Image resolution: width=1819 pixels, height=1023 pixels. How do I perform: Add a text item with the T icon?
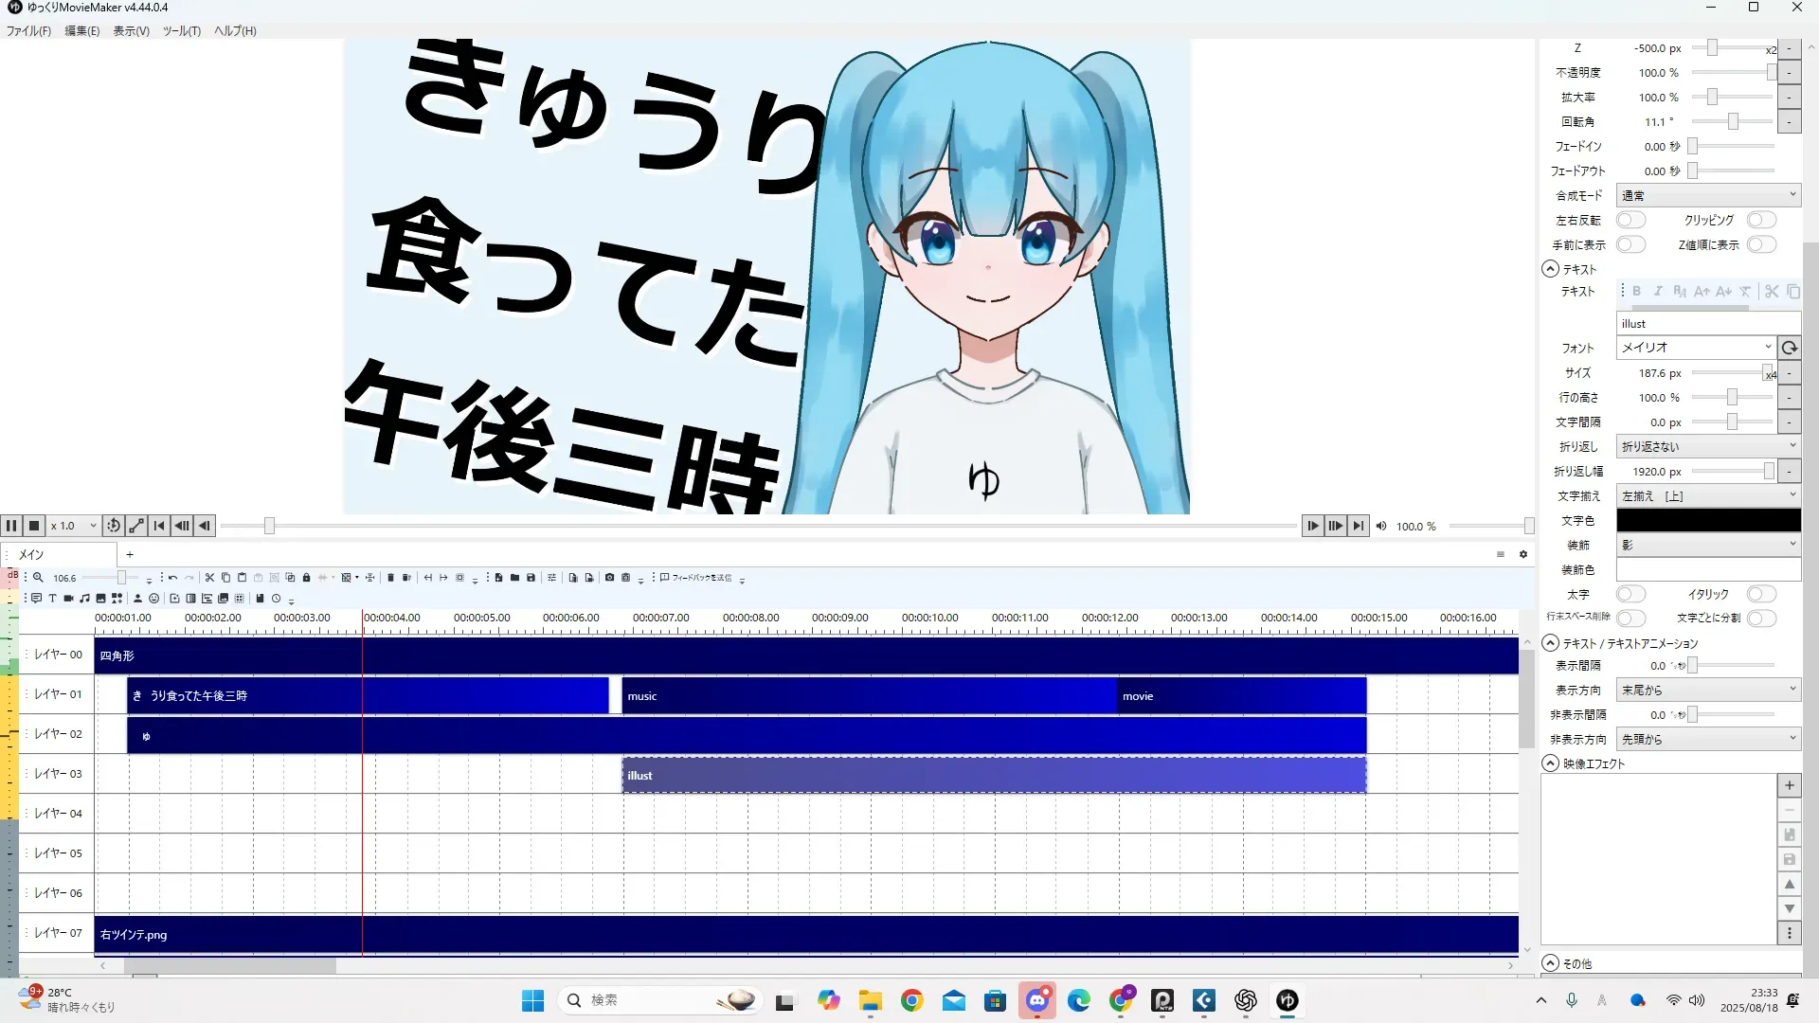52,599
